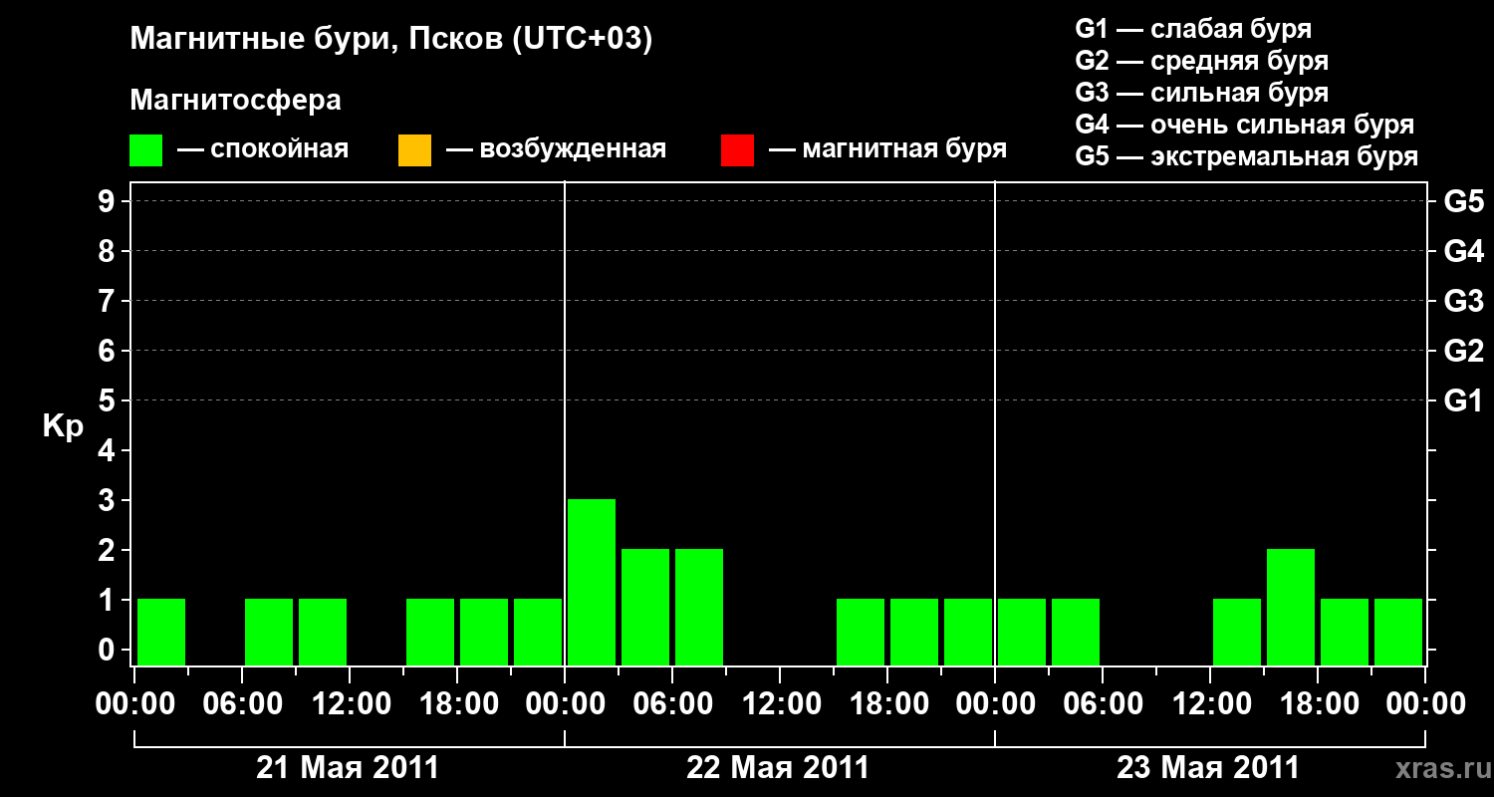Click the Kp 3 bar on 22 May
Viewport: 1494px width, 797px height.
(x=592, y=582)
